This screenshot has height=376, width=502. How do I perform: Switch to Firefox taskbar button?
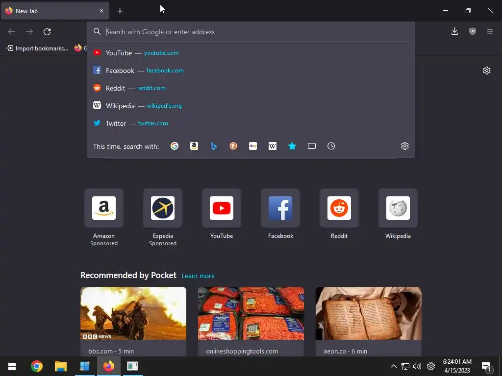(108, 366)
